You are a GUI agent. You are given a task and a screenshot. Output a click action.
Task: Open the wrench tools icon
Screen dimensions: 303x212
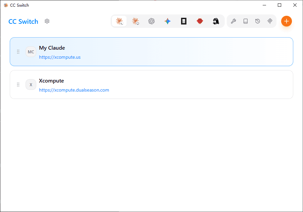(x=233, y=21)
